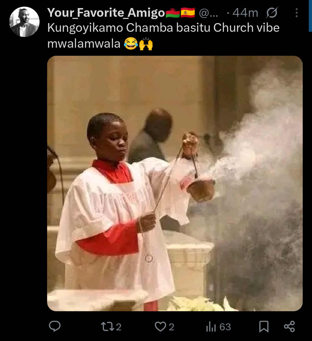Click the slashed-circle icon beside the timestamp
Image resolution: width=312 pixels, height=341 pixels.
[x=272, y=13]
